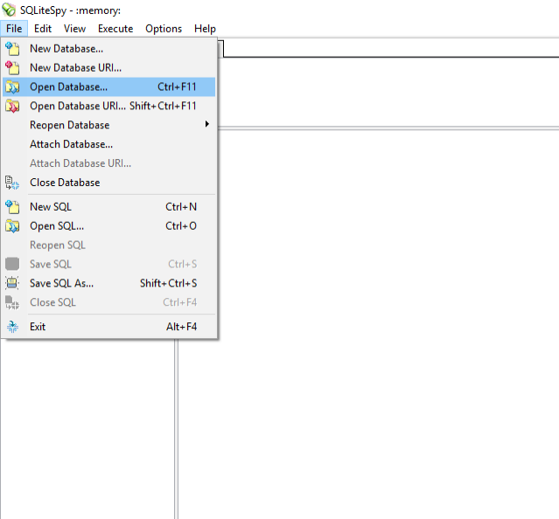Select the Reopen Database entry
This screenshot has width=559, height=519.
(108, 125)
